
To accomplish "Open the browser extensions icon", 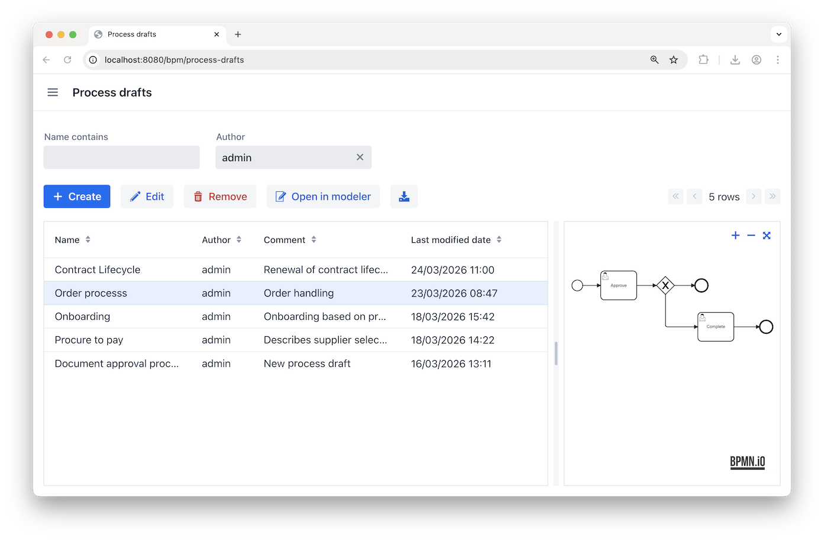I will coord(703,60).
